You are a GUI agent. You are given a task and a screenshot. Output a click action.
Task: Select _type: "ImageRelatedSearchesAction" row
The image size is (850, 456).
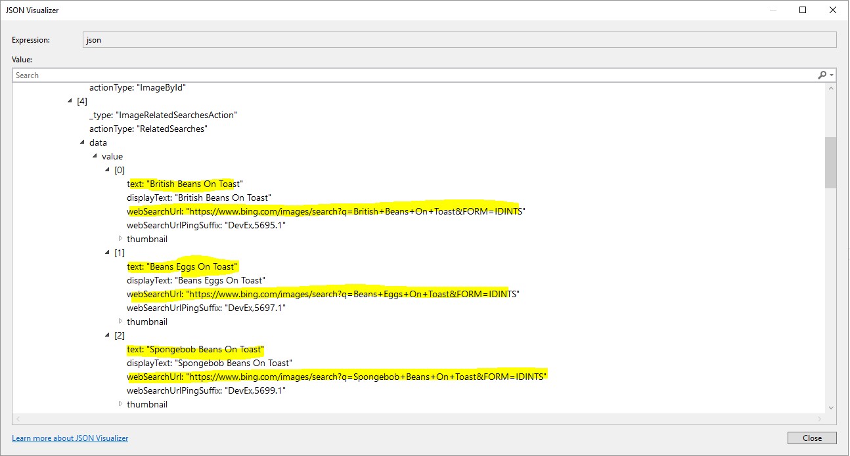pyautogui.click(x=163, y=115)
